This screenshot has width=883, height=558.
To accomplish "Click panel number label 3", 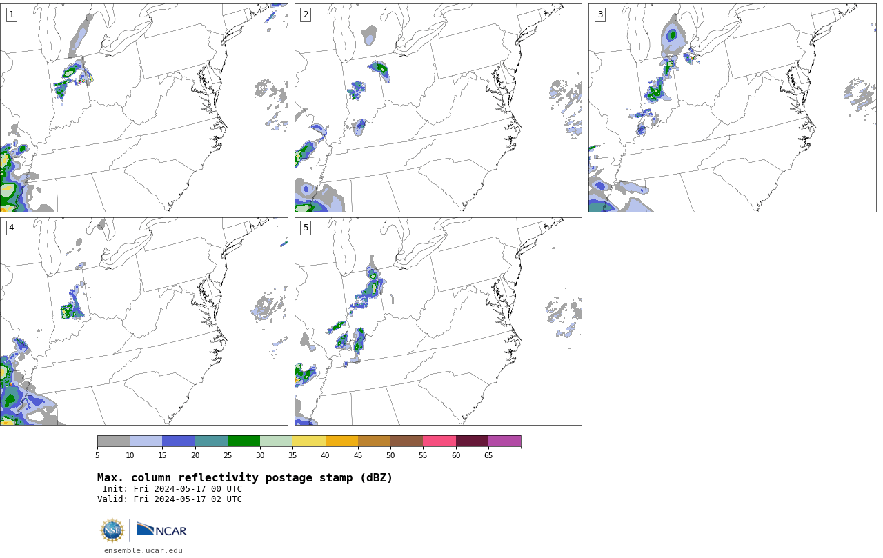I will tap(599, 14).
